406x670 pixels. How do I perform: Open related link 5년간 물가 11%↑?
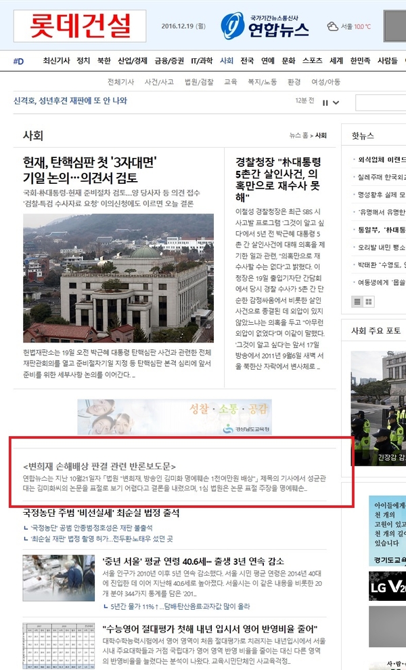[179, 606]
